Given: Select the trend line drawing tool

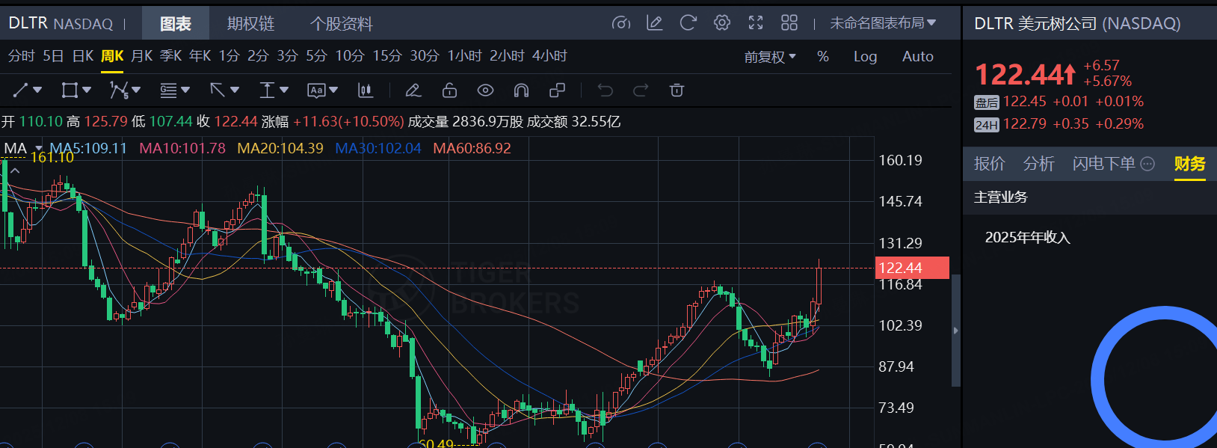Looking at the screenshot, I should 20,90.
